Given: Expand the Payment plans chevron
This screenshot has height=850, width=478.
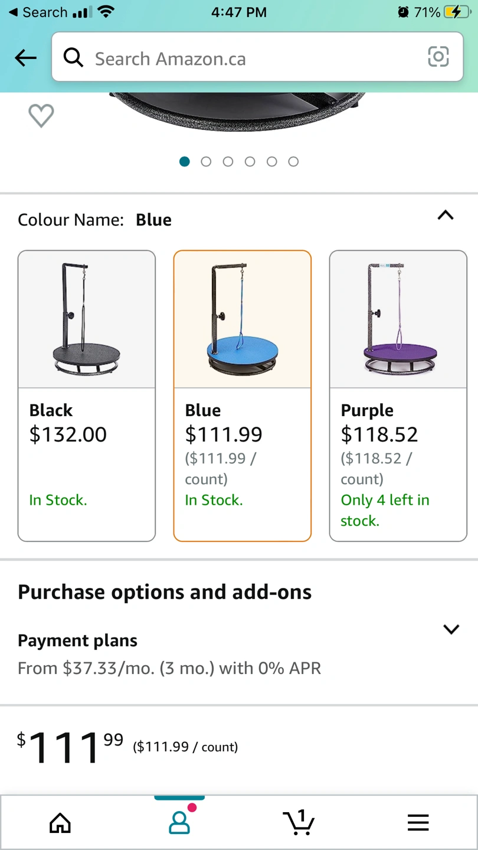Looking at the screenshot, I should pos(451,629).
